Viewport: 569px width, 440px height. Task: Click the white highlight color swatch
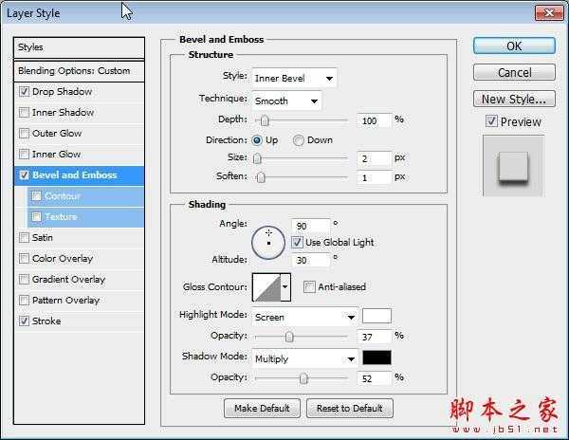point(376,316)
